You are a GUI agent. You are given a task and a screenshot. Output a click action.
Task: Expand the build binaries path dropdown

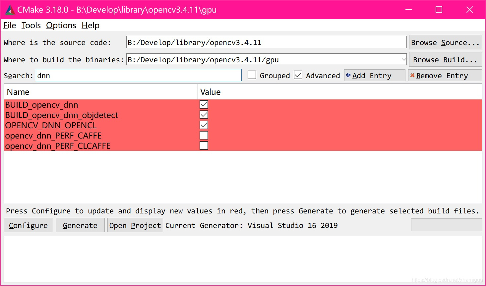click(x=403, y=60)
